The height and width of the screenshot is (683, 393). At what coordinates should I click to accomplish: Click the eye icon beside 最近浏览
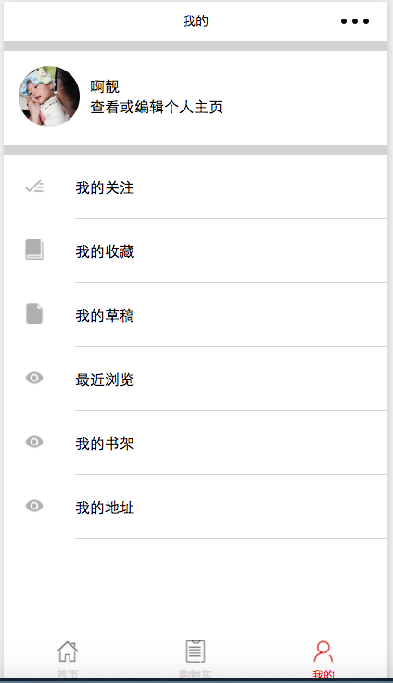click(x=34, y=378)
